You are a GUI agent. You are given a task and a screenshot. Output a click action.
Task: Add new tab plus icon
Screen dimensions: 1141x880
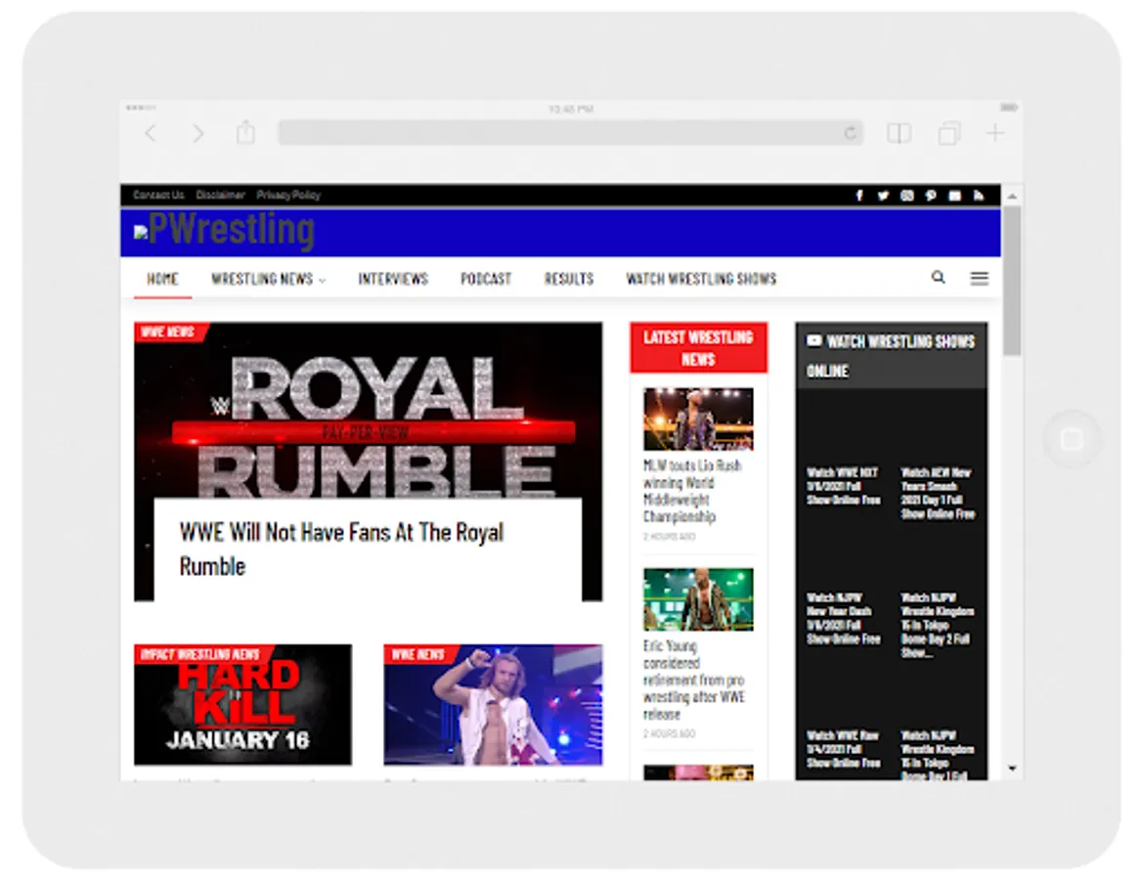pos(994,132)
